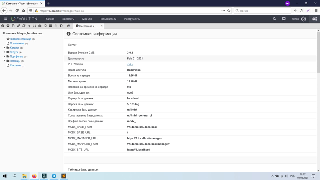Click the EVOLUTION logo
This screenshot has height=180, width=320.
[x=24, y=19]
